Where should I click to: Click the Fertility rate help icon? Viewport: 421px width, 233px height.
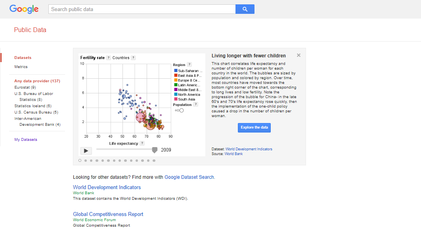click(x=108, y=58)
